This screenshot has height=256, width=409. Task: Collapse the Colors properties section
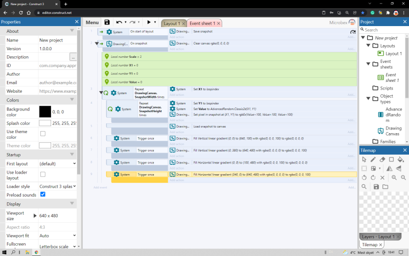point(72,100)
